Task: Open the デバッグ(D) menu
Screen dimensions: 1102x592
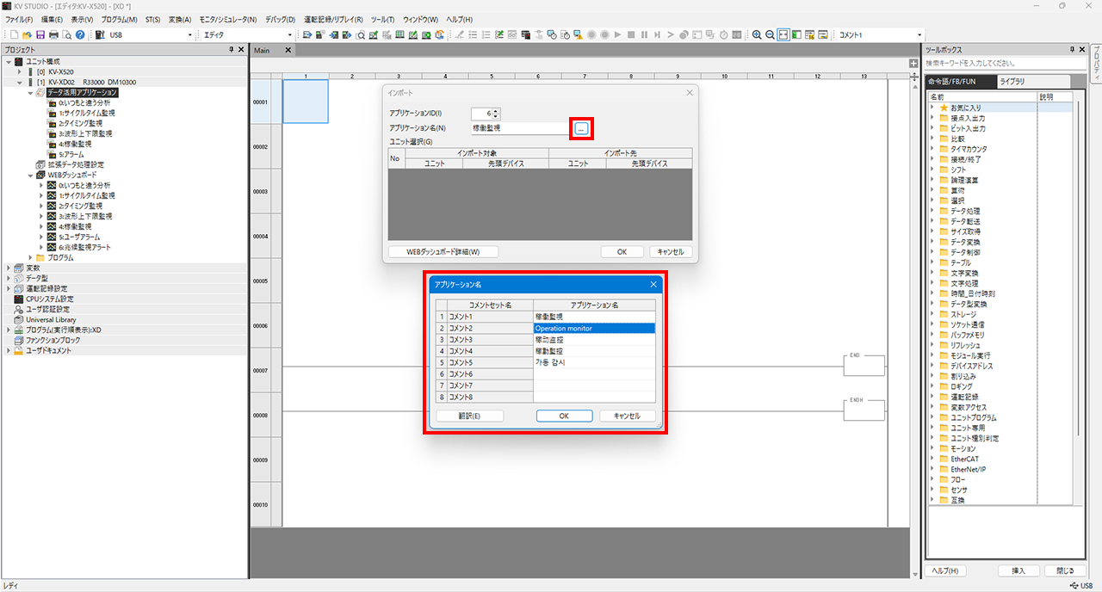Action: pyautogui.click(x=280, y=19)
